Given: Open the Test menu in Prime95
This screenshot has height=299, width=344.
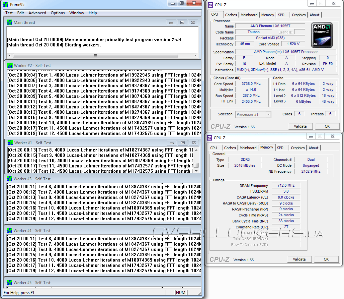Looking at the screenshot, I should click(9, 13).
